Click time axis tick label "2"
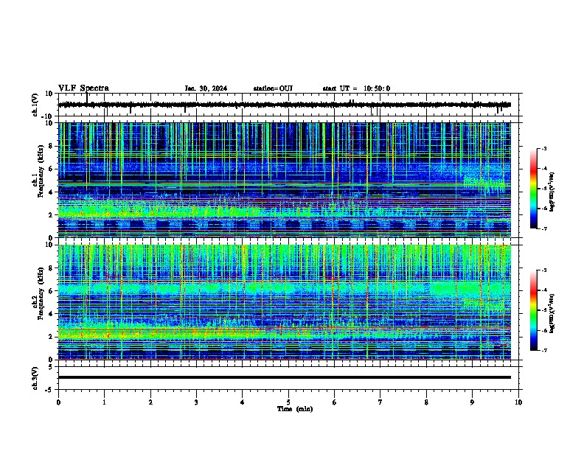 pyautogui.click(x=150, y=402)
